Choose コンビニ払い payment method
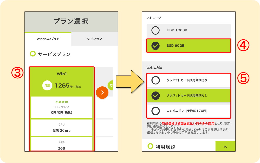This screenshot has width=260, height=163. 189,111
